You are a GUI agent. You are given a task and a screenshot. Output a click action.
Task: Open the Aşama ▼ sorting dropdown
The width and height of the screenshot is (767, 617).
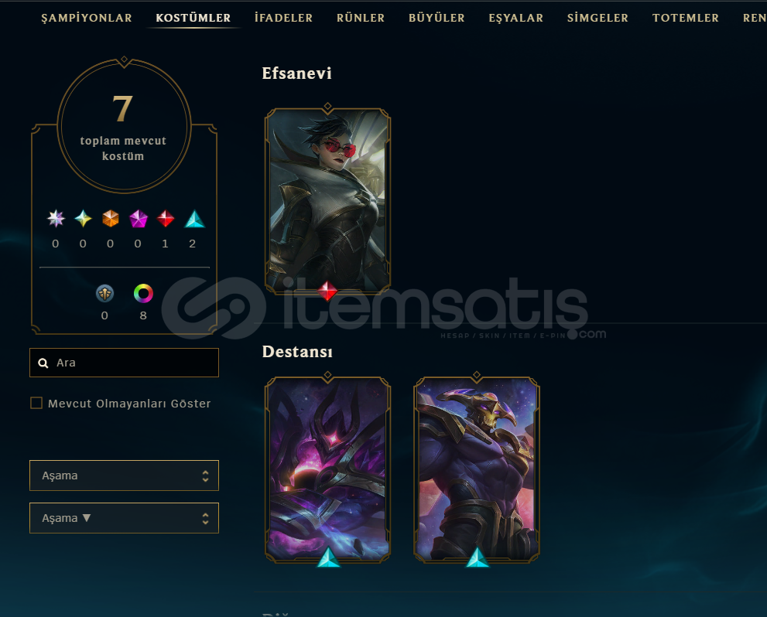(x=125, y=518)
